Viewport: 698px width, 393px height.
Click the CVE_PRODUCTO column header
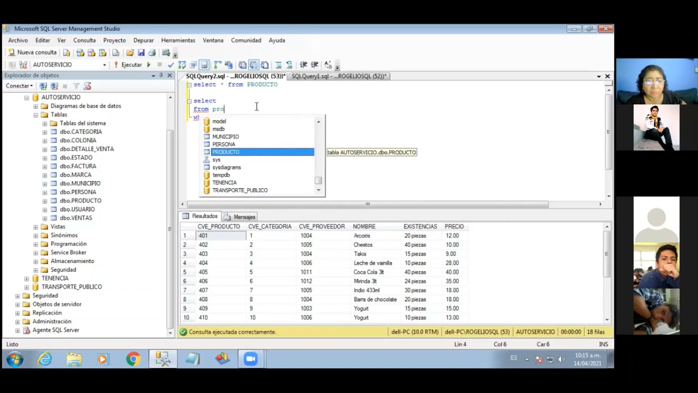click(219, 227)
